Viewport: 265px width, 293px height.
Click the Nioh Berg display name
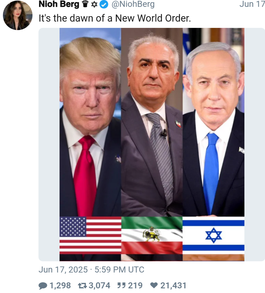click(59, 4)
